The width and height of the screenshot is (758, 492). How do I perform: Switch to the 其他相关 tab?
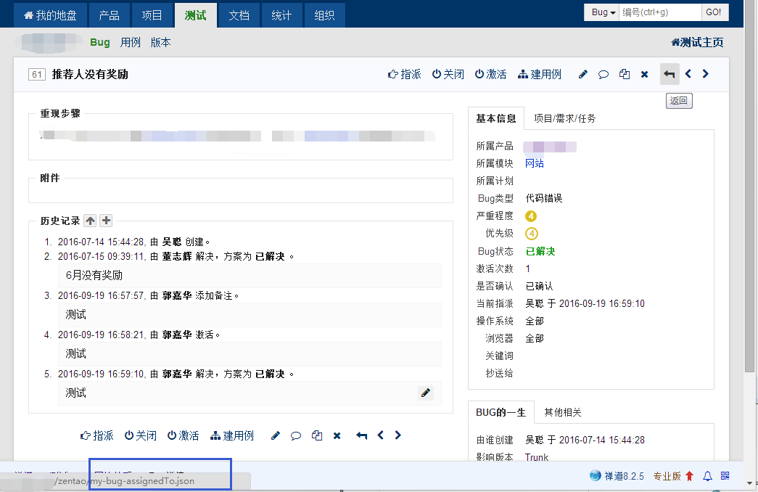pyautogui.click(x=563, y=412)
